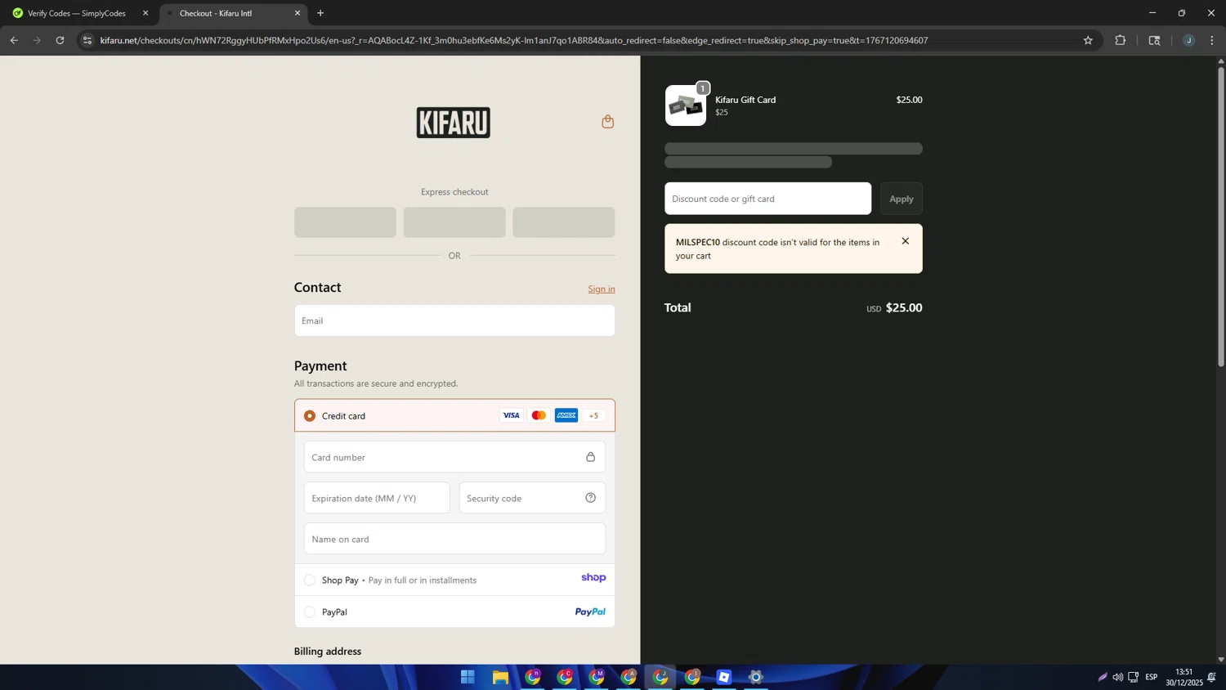Click the Expiration date field
Screen dimensions: 1226x690
(377, 498)
